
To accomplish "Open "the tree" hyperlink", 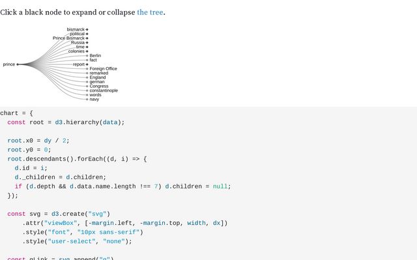I will 150,12.
